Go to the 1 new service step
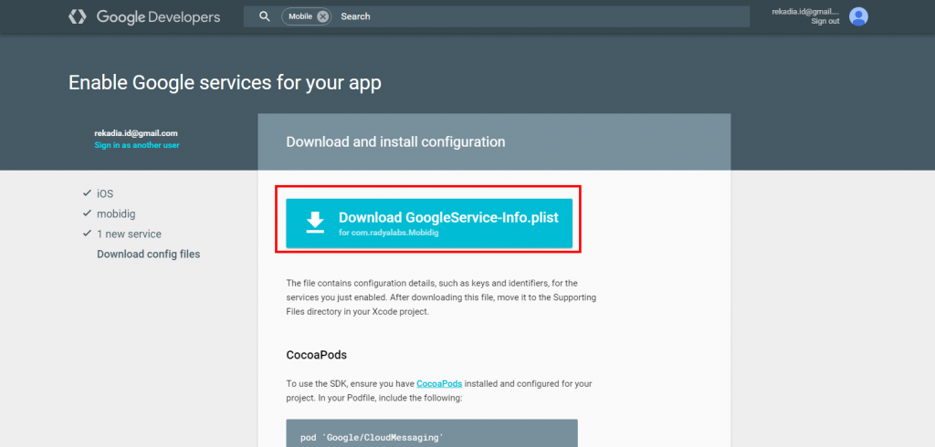Viewport: 935px width, 447px height. (x=129, y=234)
